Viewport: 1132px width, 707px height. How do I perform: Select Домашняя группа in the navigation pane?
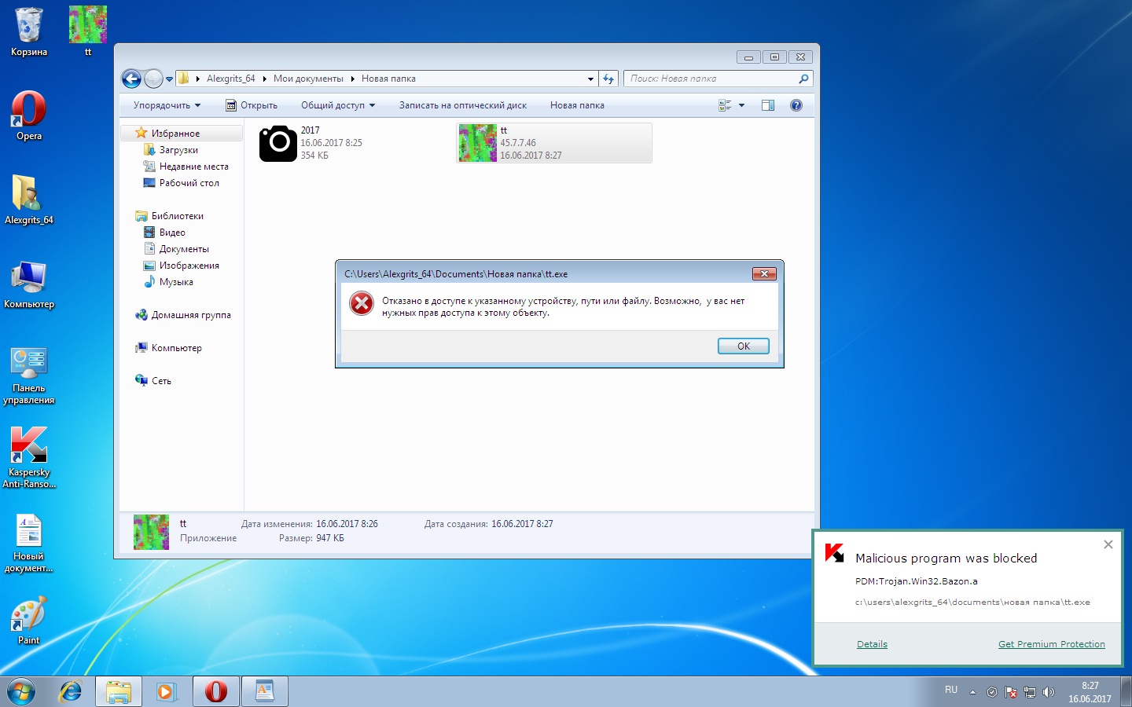coord(191,315)
